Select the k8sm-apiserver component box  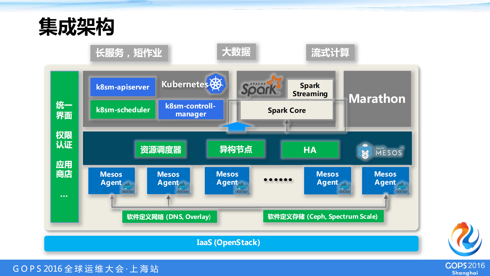tap(123, 87)
